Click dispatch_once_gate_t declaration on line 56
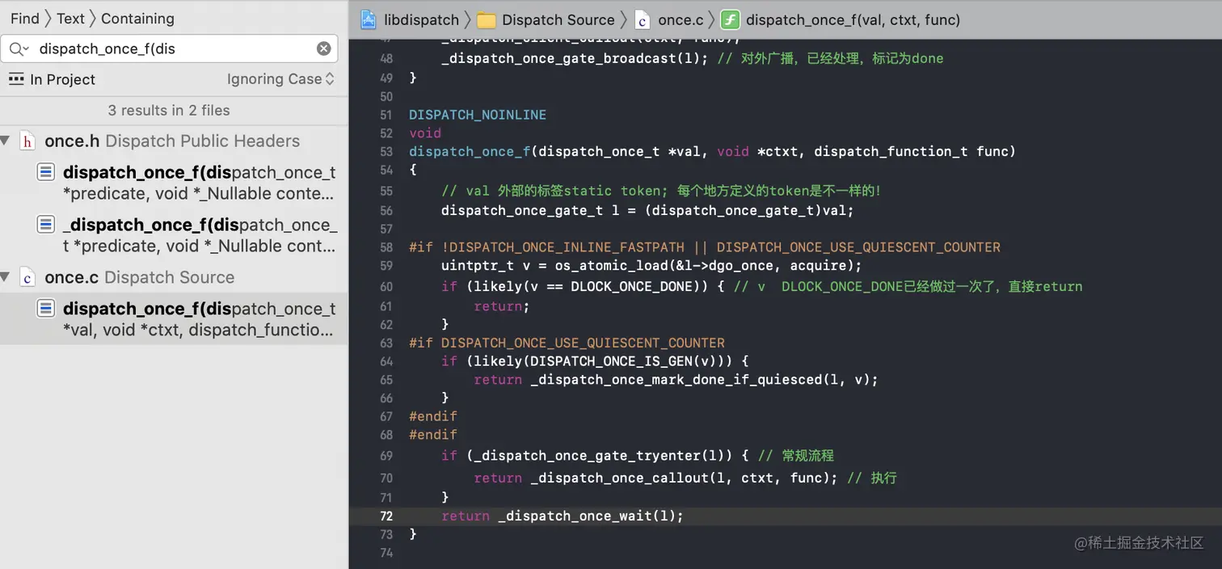Screen dimensions: 1222x569 pyautogui.click(x=521, y=210)
